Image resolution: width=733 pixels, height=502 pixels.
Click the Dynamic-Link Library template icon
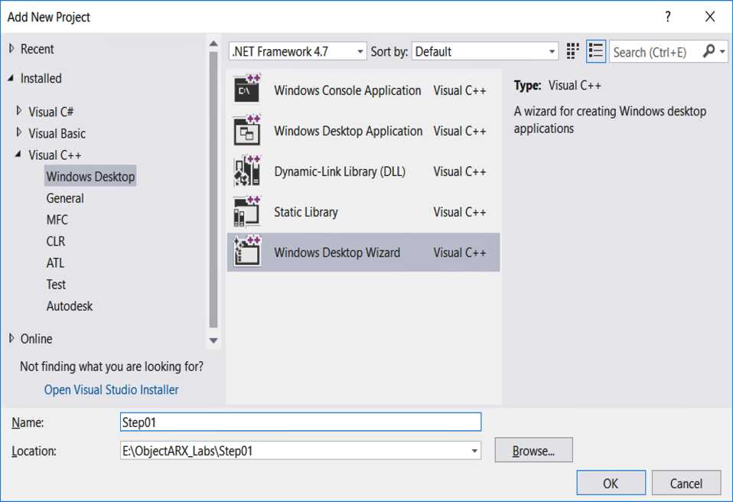(247, 171)
